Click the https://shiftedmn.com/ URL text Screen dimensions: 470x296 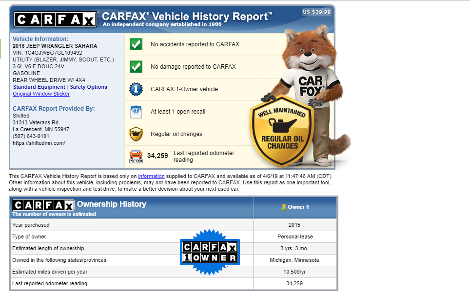coord(39,143)
